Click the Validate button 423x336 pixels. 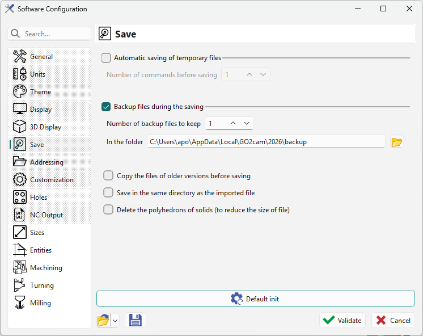tap(342, 321)
